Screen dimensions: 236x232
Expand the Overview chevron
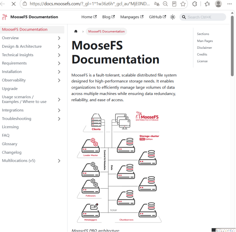[x=59, y=38]
